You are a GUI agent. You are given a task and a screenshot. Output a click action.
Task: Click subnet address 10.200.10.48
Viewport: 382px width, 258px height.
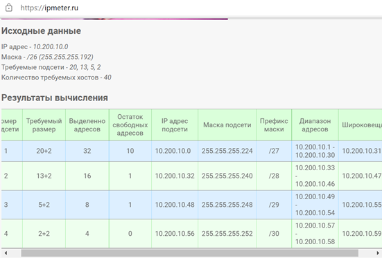coord(175,205)
